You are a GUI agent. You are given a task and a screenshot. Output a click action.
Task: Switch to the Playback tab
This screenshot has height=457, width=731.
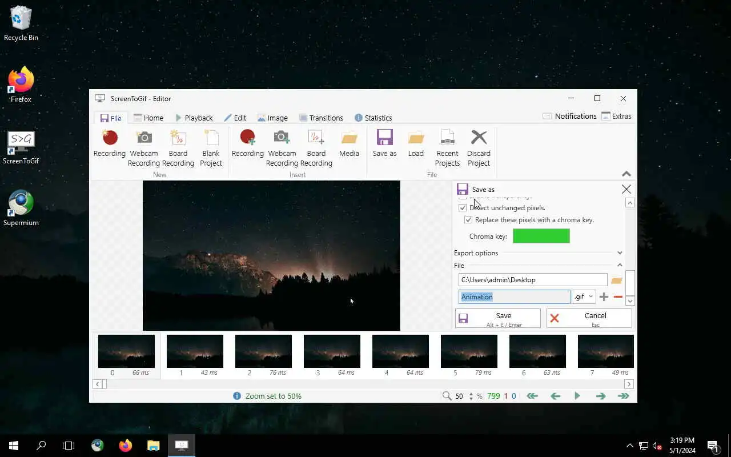pyautogui.click(x=194, y=118)
